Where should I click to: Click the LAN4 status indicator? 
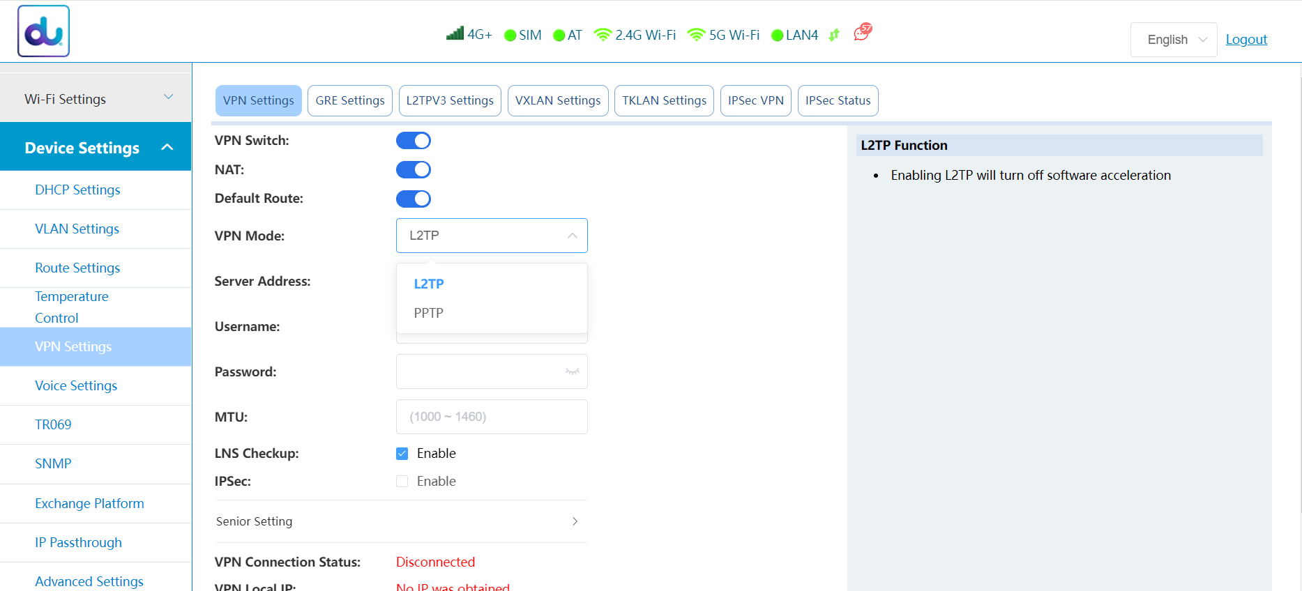[x=794, y=36]
